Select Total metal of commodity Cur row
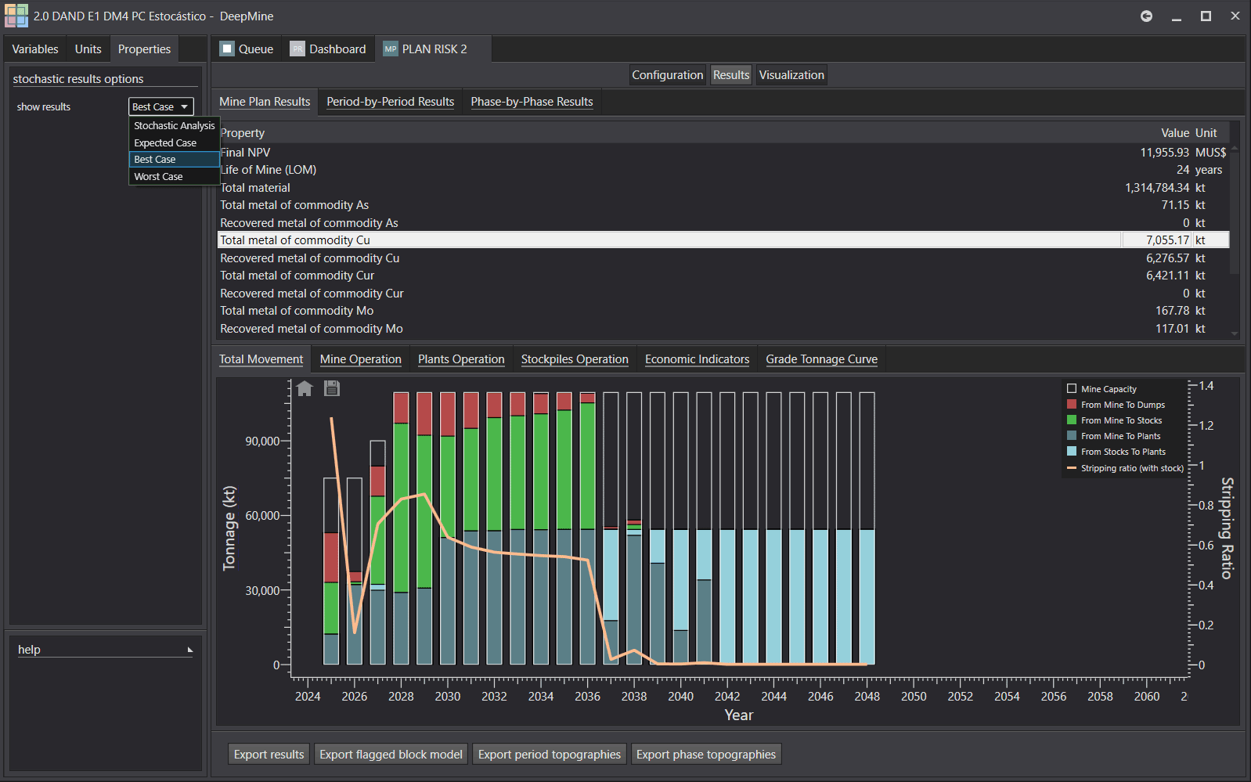This screenshot has width=1251, height=782. pos(723,276)
